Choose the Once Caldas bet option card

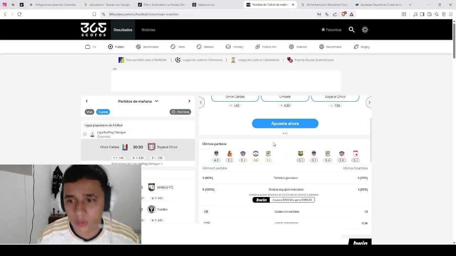[235, 98]
